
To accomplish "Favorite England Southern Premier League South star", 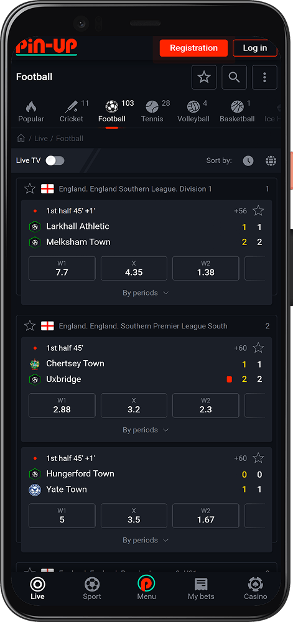I will (30, 326).
